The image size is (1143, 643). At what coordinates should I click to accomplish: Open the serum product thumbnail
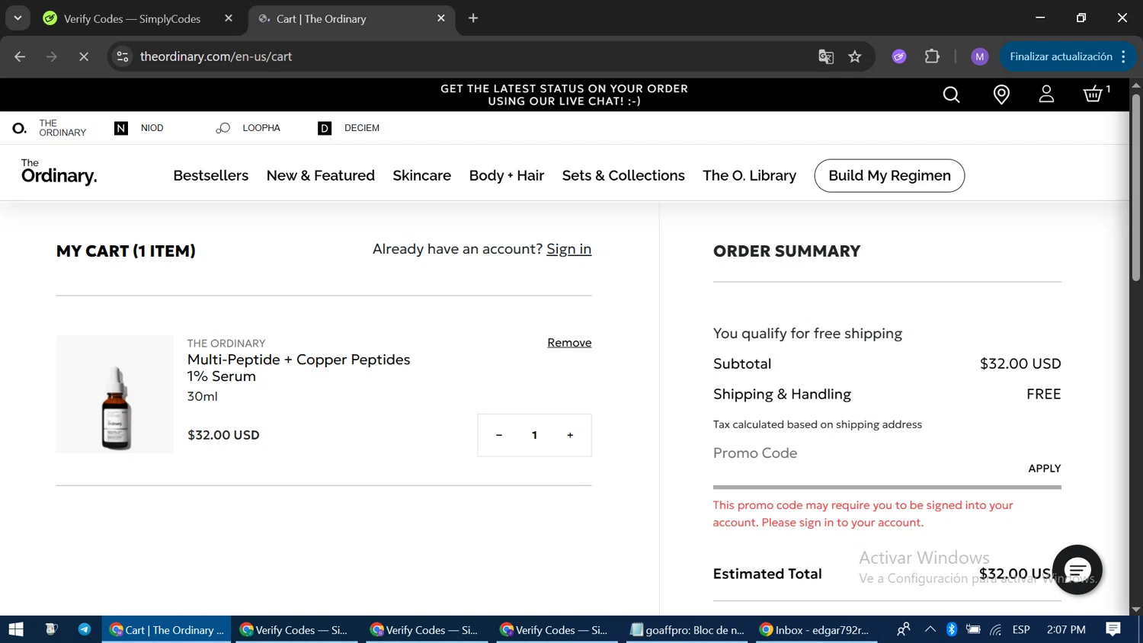(115, 395)
